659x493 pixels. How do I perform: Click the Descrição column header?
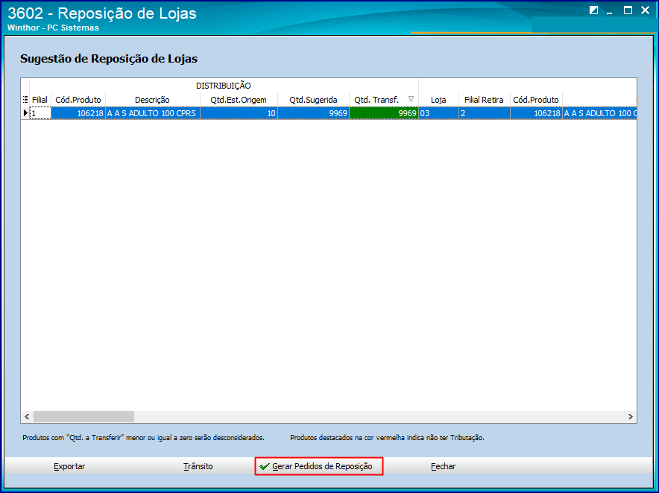[152, 100]
